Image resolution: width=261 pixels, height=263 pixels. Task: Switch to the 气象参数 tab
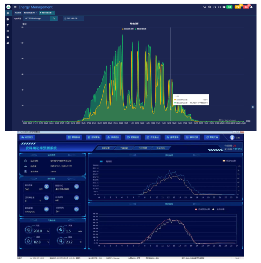click(x=125, y=148)
